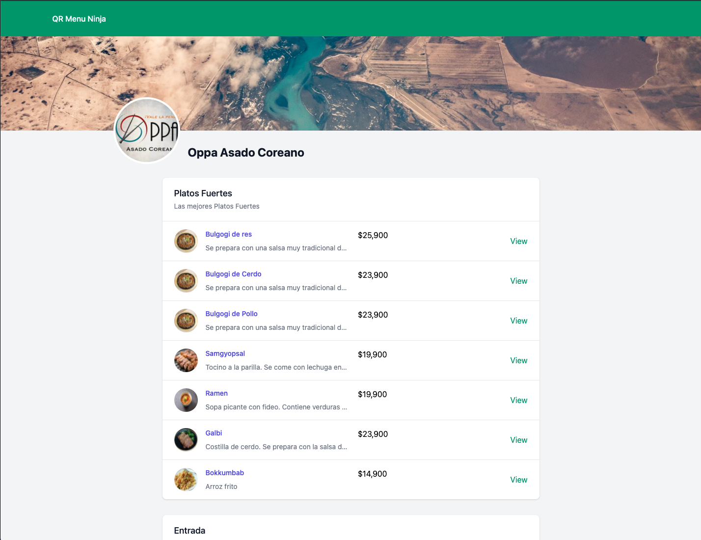
Task: Select the Bokkumbab fried rice thumbnail
Action: 186,480
